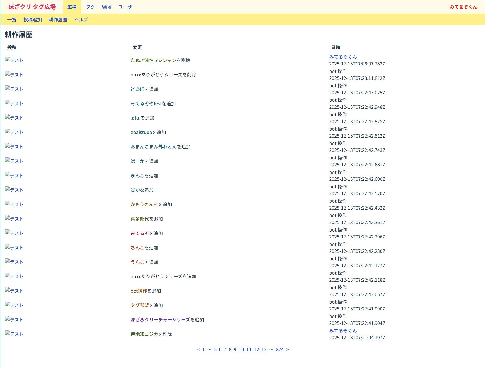Viewport: 485px width, 367px height.
Task: Click みてるぞくん beside the 17:06:07 timestamp
Action: point(343,57)
